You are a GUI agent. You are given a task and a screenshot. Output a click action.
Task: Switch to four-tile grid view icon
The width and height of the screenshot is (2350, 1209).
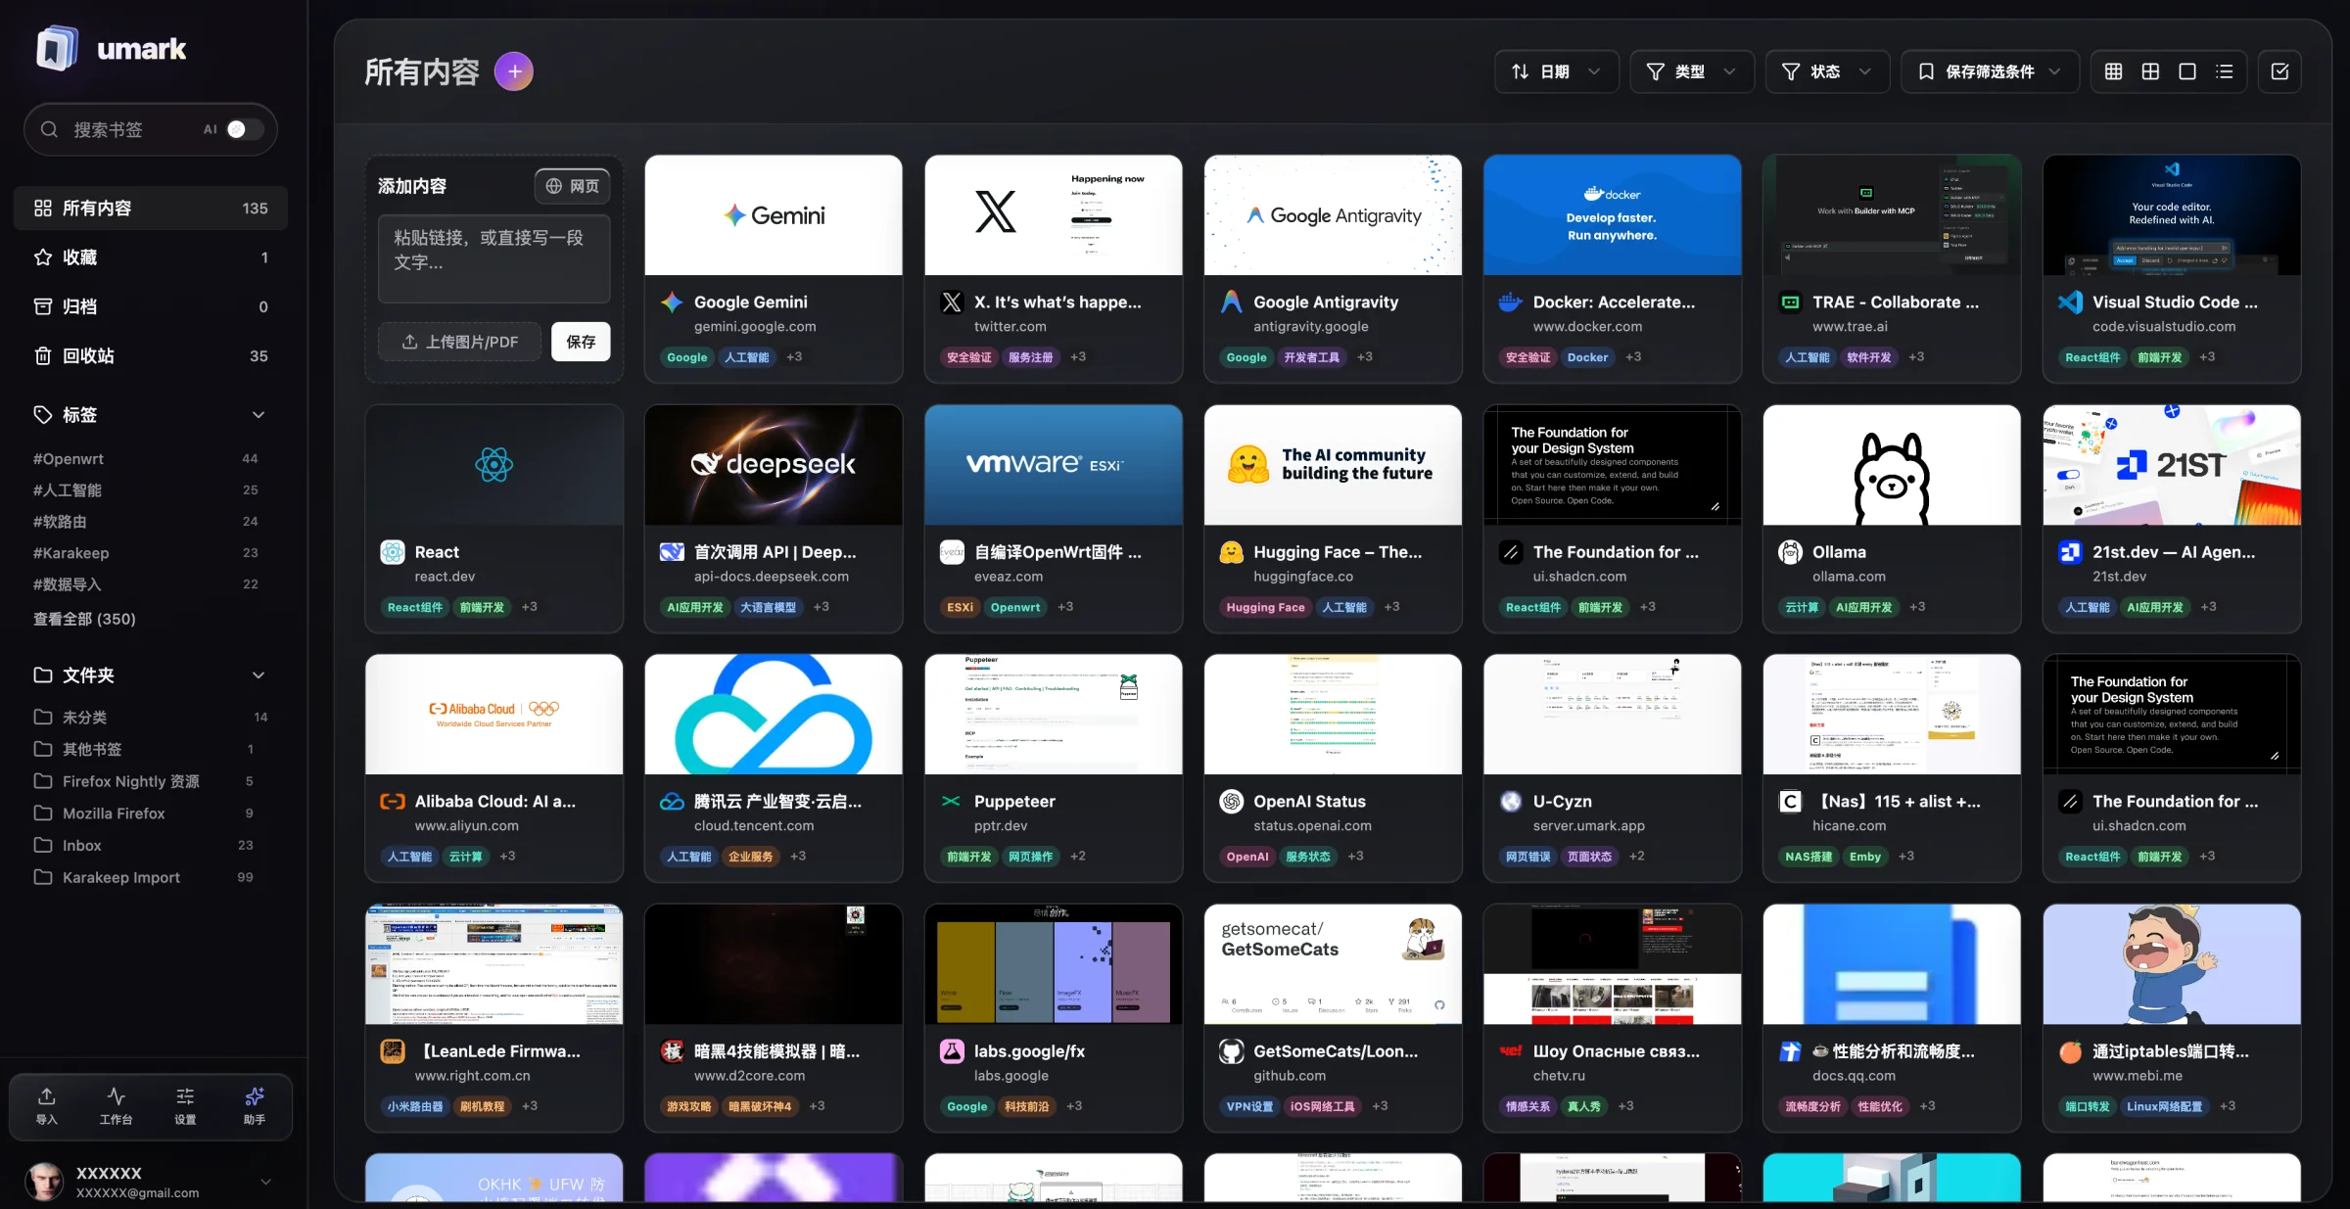point(2150,71)
